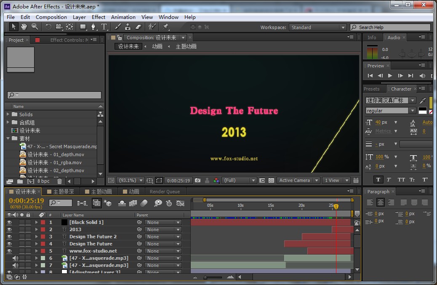This screenshot has height=285, width=437.
Task: Open the Animation menu
Action: pos(123,17)
